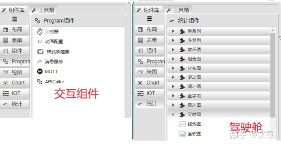Select APICaller component label

coord(55,82)
